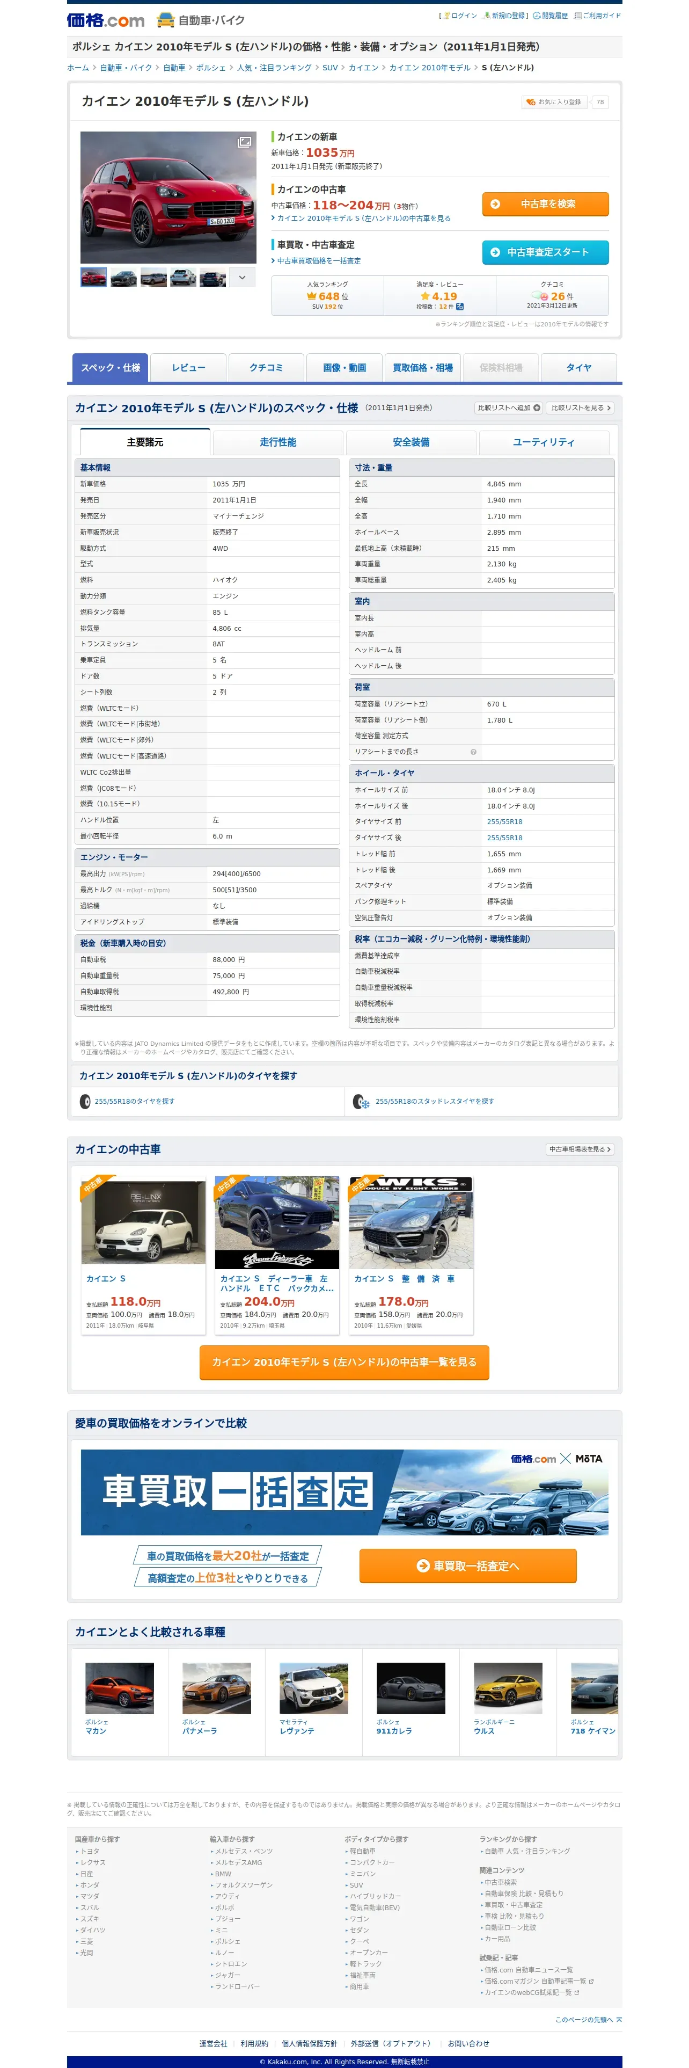Open the 12件 review count link
689x2068 pixels.
click(x=446, y=307)
